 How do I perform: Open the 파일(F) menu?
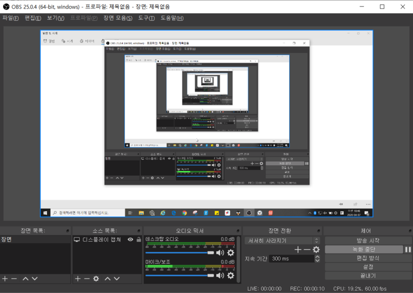coord(11,18)
